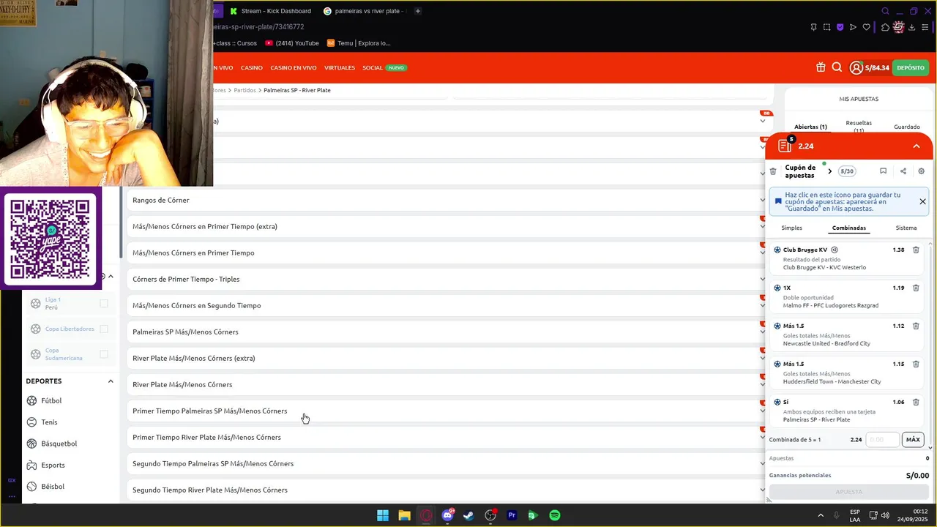Image resolution: width=937 pixels, height=527 pixels.
Task: Click the Tenis sport icon
Action: (31, 422)
